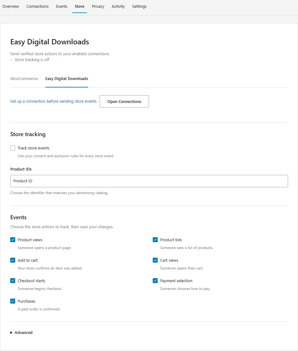Toggle the Add to cart checkbox

(13, 260)
